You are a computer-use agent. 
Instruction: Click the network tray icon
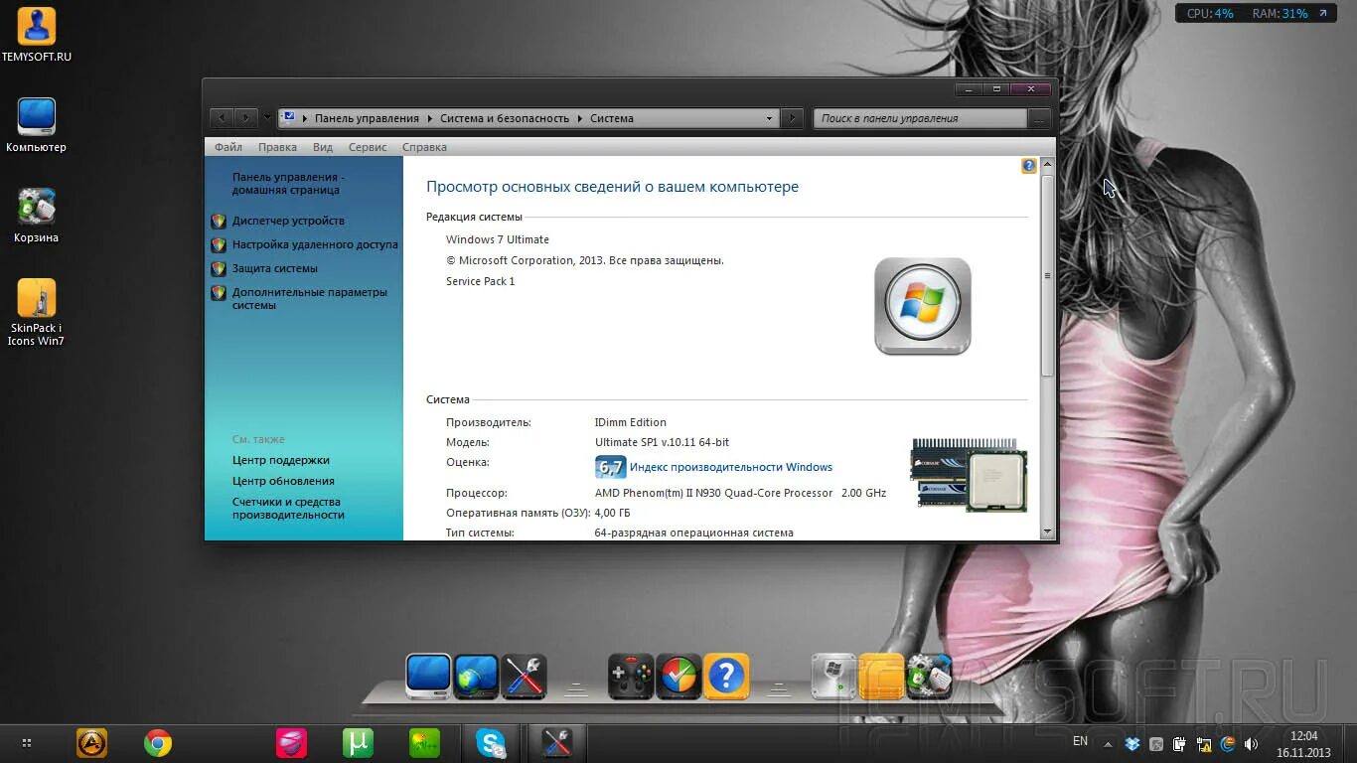(x=1204, y=743)
